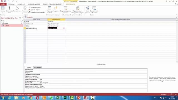Click the Значение по умолчанию property field
This screenshot has width=178, height=100.
coord(93,74)
